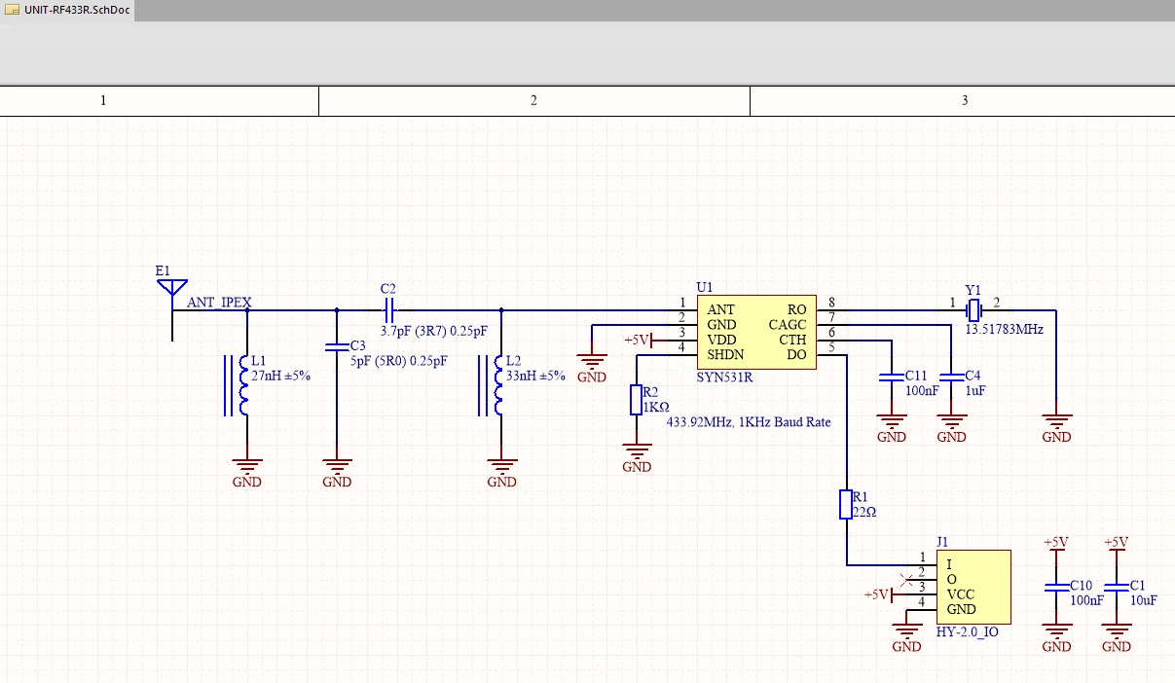The image size is (1175, 683).
Task: Click the sheet column header 2
Action: click(x=533, y=100)
